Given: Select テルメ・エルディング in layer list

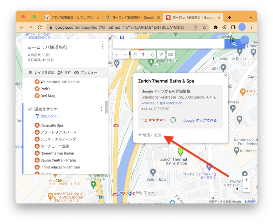Looking at the screenshot, I should [58, 139].
